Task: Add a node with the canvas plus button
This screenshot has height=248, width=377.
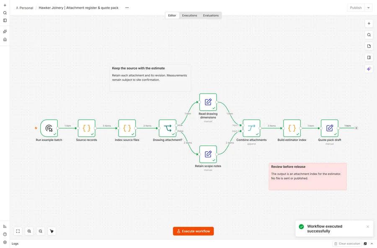Action: pos(369,23)
